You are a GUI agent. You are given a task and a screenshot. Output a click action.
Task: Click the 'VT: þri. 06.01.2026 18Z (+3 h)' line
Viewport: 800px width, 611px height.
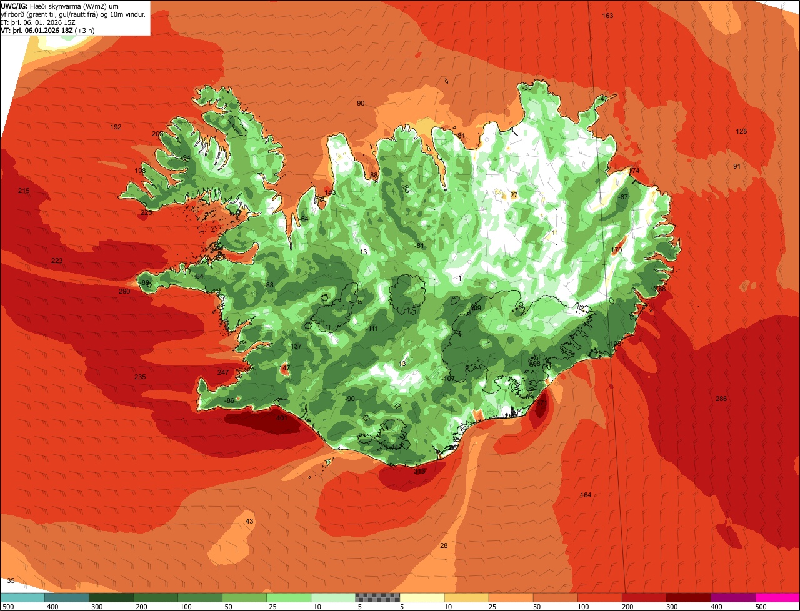[48, 31]
